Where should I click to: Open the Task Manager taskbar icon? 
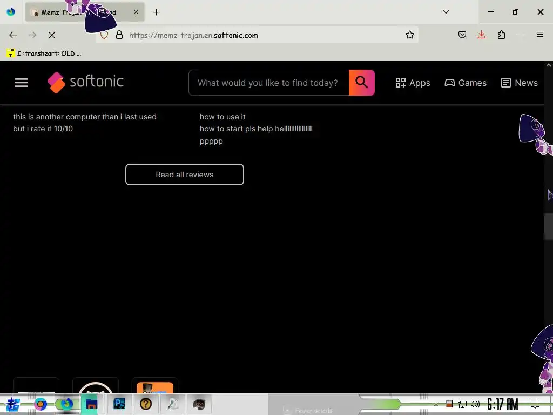[x=199, y=404]
